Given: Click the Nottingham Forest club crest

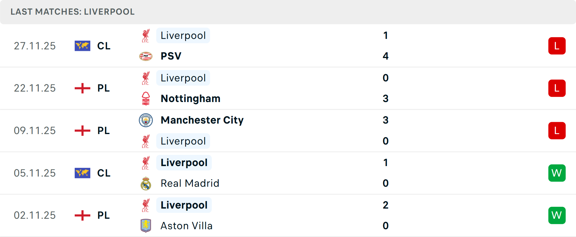Looking at the screenshot, I should 146,98.
